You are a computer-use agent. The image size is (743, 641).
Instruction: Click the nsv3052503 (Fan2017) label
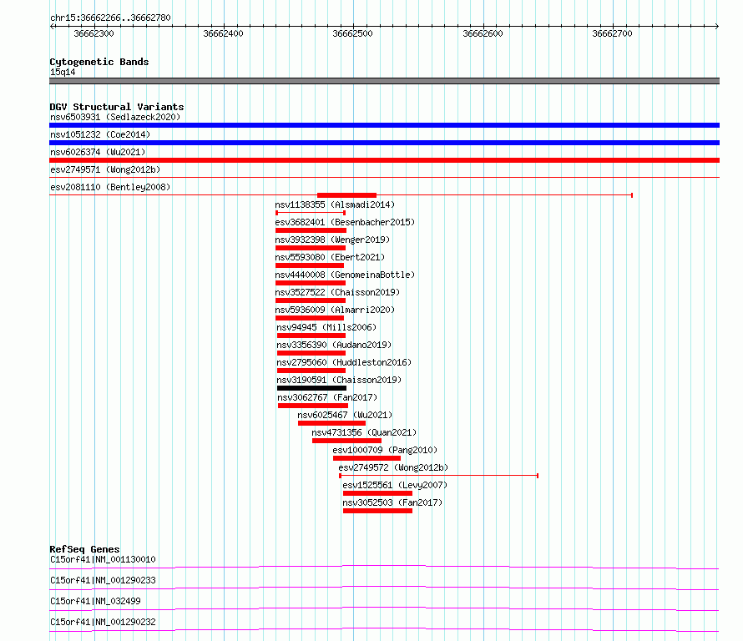tap(392, 502)
